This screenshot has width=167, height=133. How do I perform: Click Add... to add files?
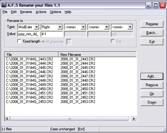[x=152, y=76]
